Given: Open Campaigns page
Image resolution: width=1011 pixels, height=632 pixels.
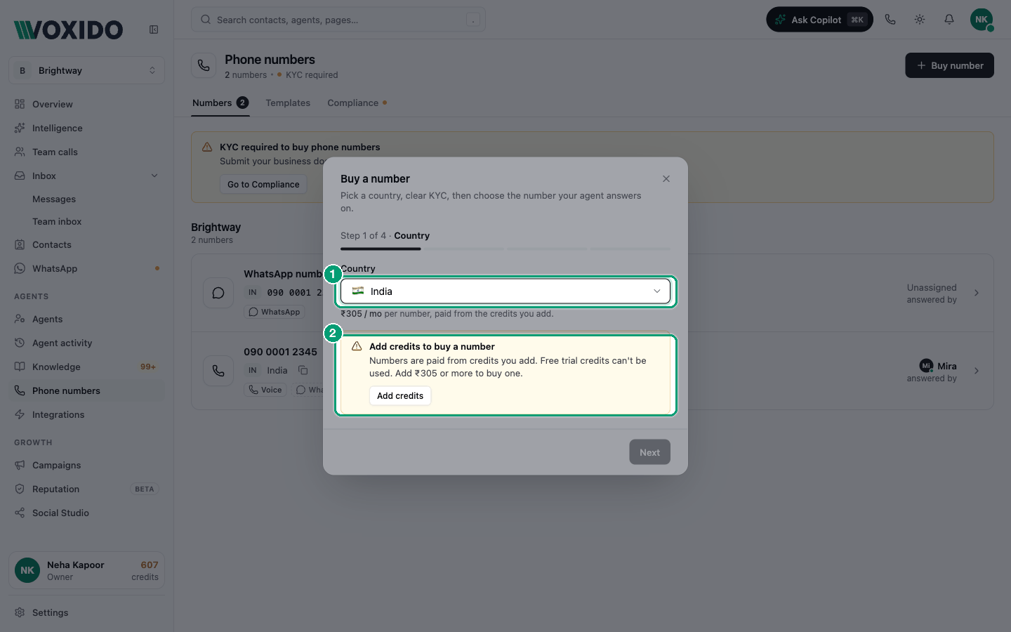Looking at the screenshot, I should [87, 465].
